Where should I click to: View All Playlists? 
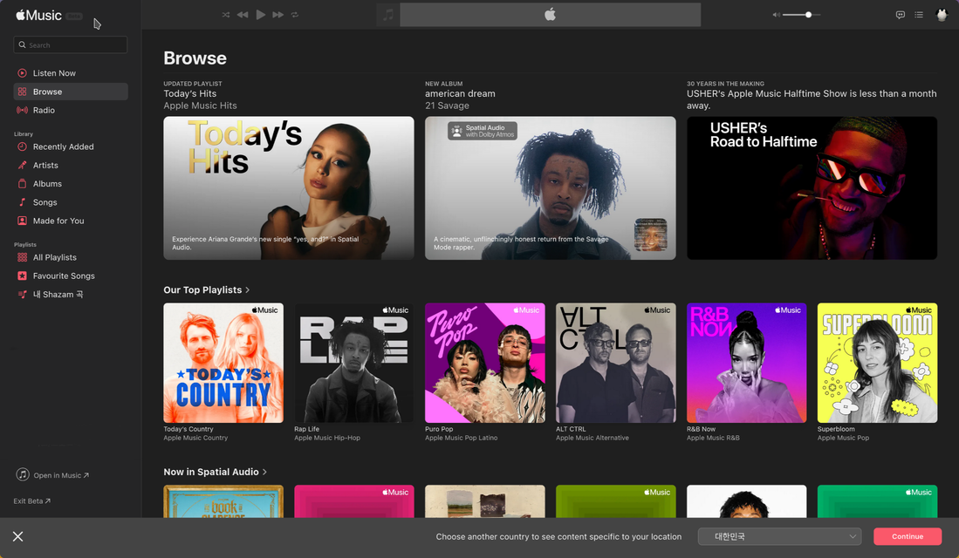click(71, 257)
